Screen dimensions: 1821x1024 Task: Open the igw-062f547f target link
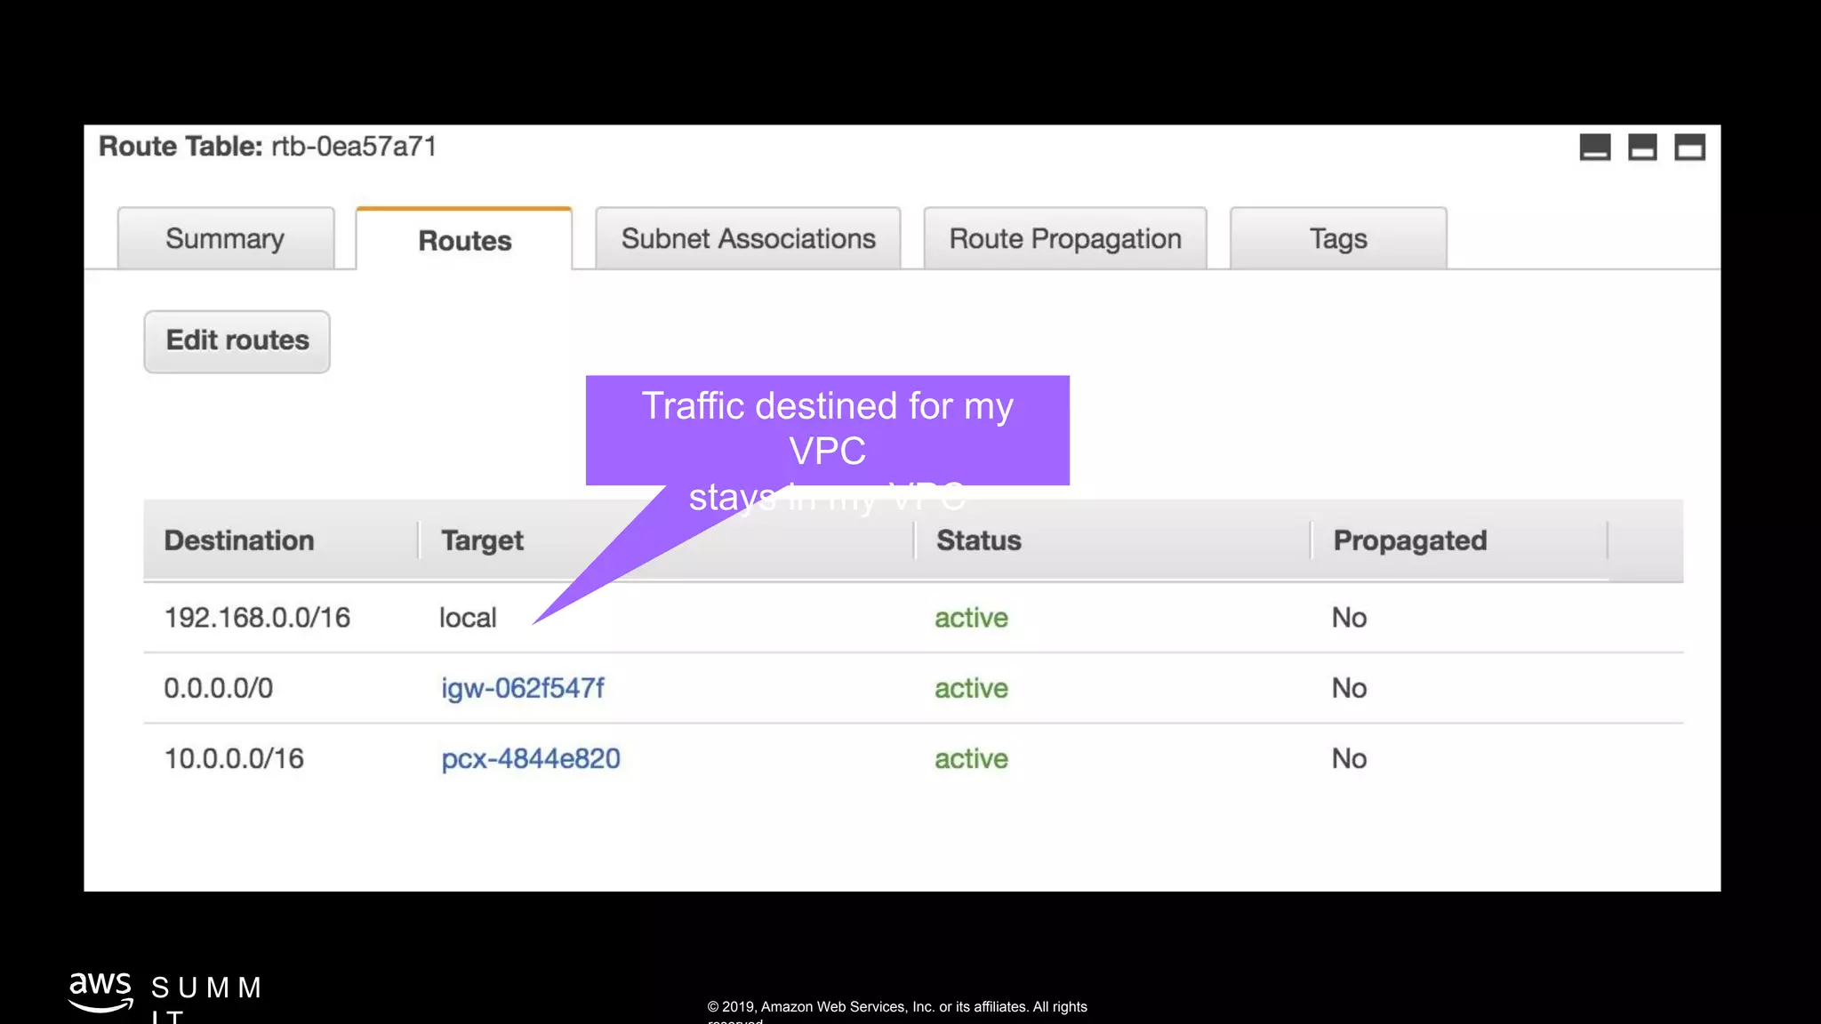click(523, 688)
